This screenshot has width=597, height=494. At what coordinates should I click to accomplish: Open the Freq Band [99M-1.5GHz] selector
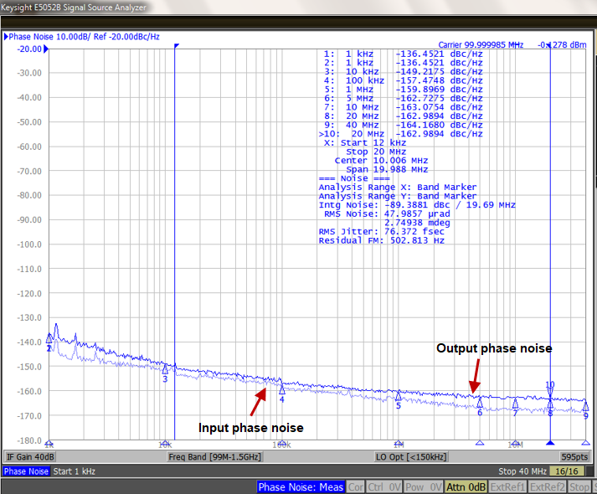tap(214, 456)
